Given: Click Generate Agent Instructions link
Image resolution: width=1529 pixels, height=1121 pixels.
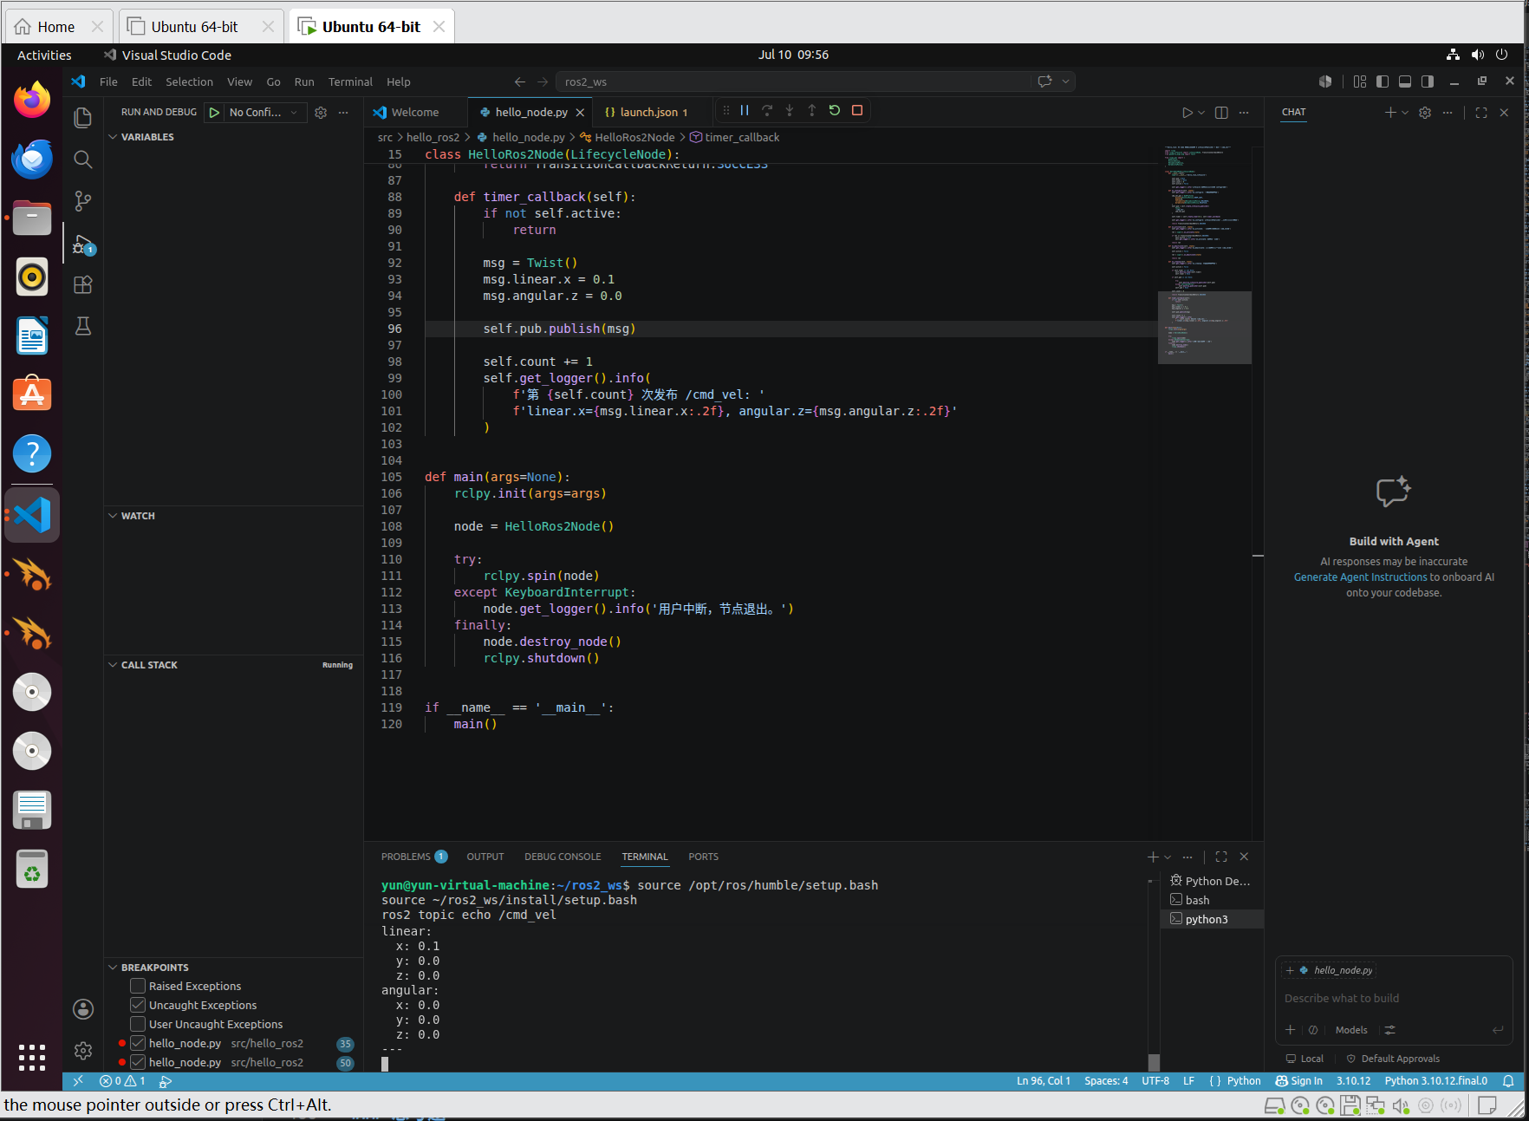Looking at the screenshot, I should click(1360, 577).
